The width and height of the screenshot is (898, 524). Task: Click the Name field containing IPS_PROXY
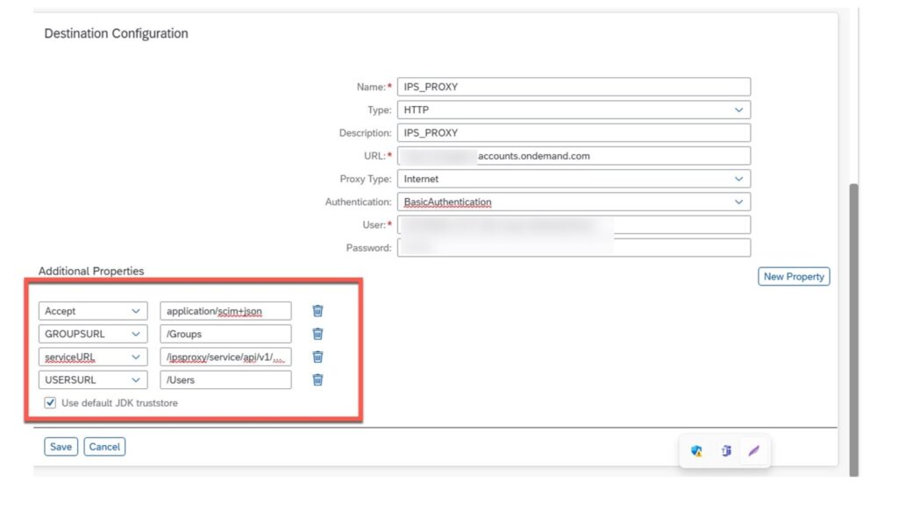(x=574, y=86)
